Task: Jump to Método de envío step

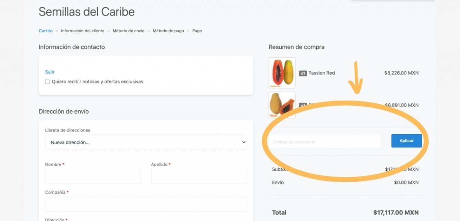Action: (128, 31)
